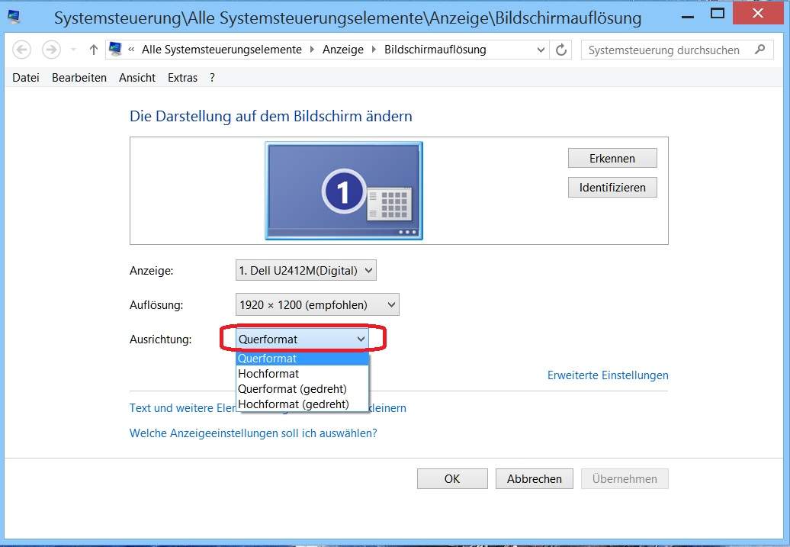Click the forward navigation arrow
Screen dimensions: 790x547
[50, 50]
